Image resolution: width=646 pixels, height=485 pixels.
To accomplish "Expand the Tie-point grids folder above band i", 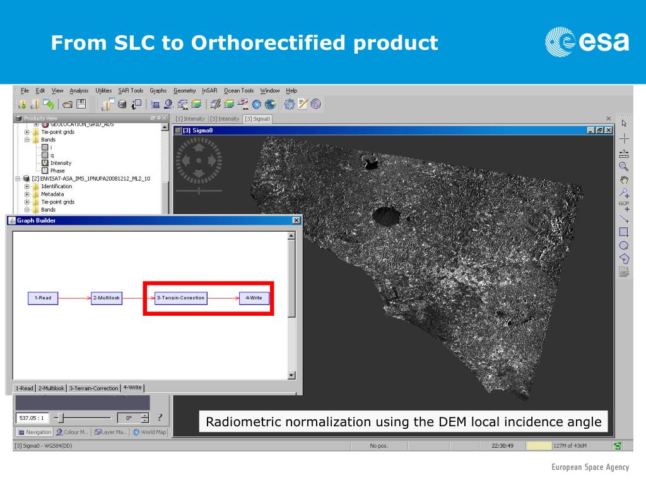I will tap(26, 132).
